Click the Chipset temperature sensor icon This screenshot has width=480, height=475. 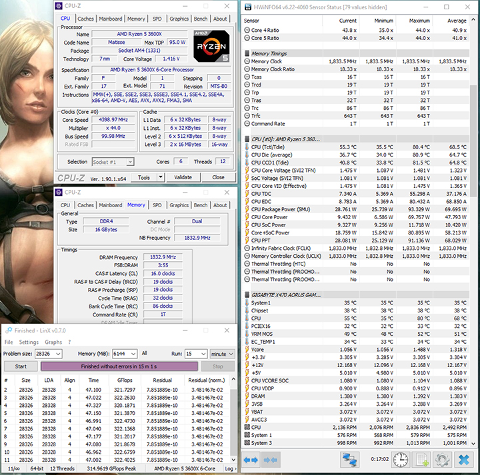pos(247,310)
